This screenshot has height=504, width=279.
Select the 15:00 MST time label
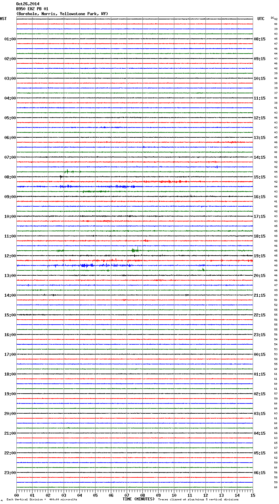pyautogui.click(x=10, y=315)
